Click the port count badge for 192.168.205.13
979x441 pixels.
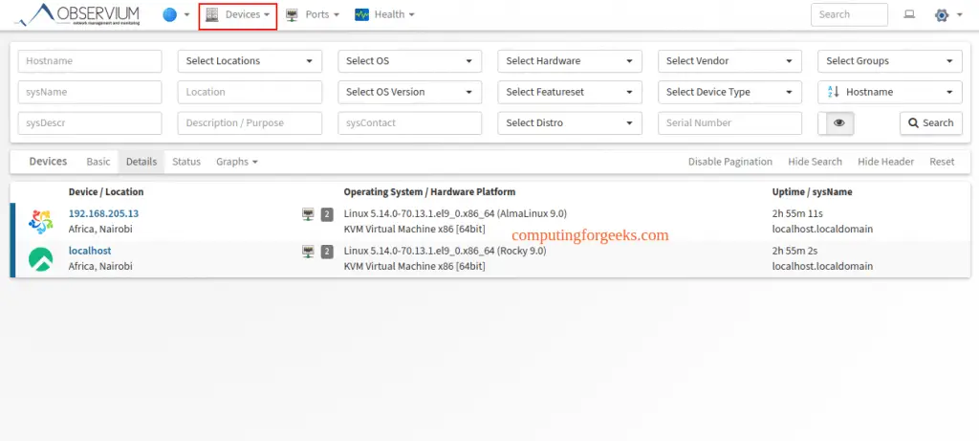[x=327, y=215]
